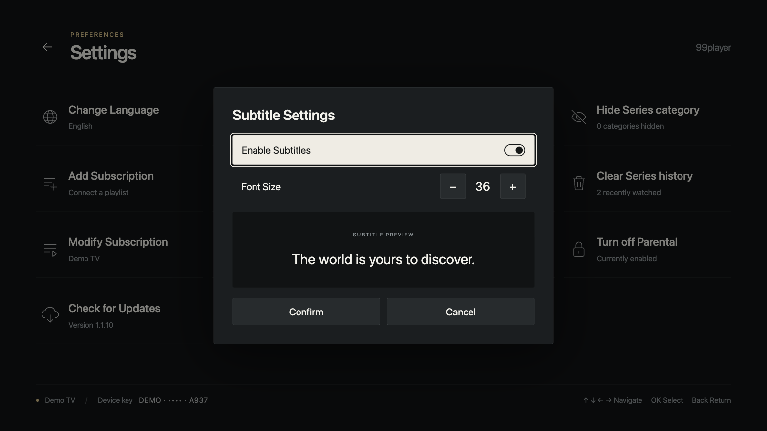Viewport: 767px width, 431px height.
Task: Go back with the arrow beside Settings
Action: tap(47, 47)
